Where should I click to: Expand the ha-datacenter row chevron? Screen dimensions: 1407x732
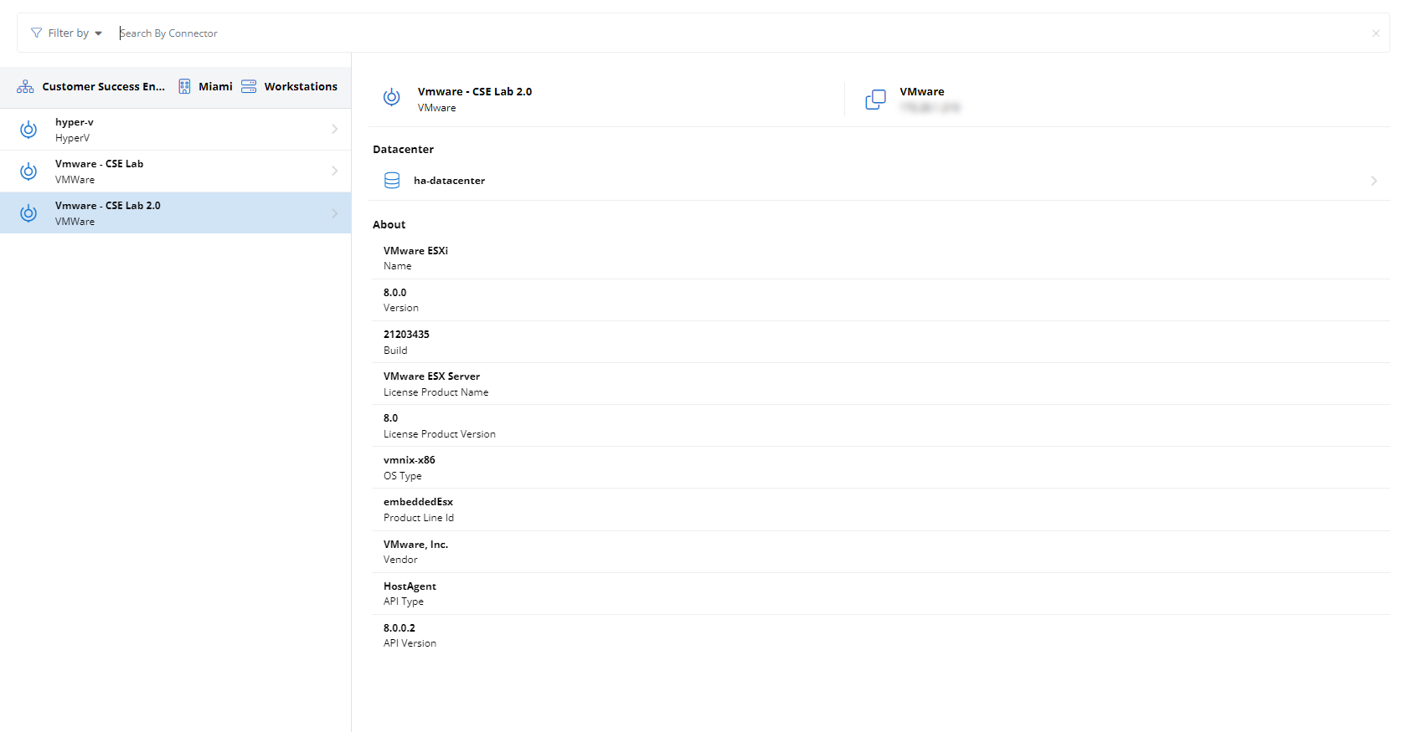click(x=1373, y=181)
